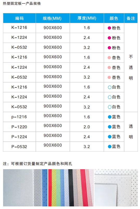
Task: Select the 备注 header cell
Action: point(131,18)
